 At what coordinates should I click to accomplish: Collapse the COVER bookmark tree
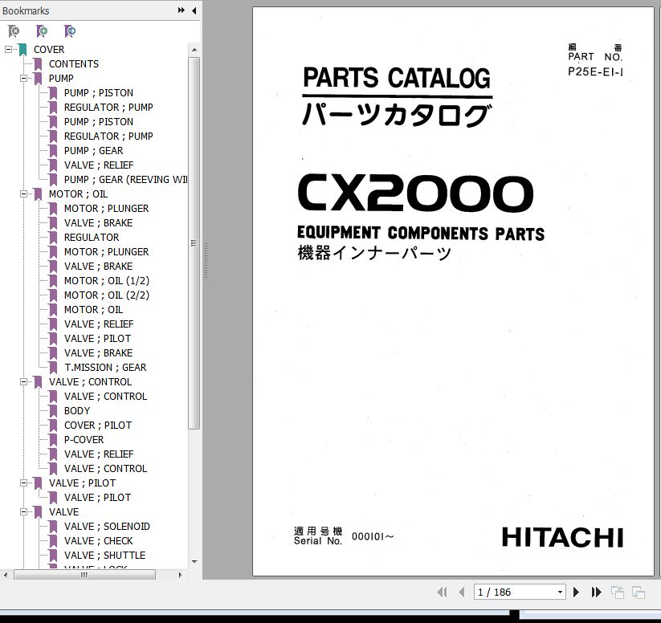8,49
